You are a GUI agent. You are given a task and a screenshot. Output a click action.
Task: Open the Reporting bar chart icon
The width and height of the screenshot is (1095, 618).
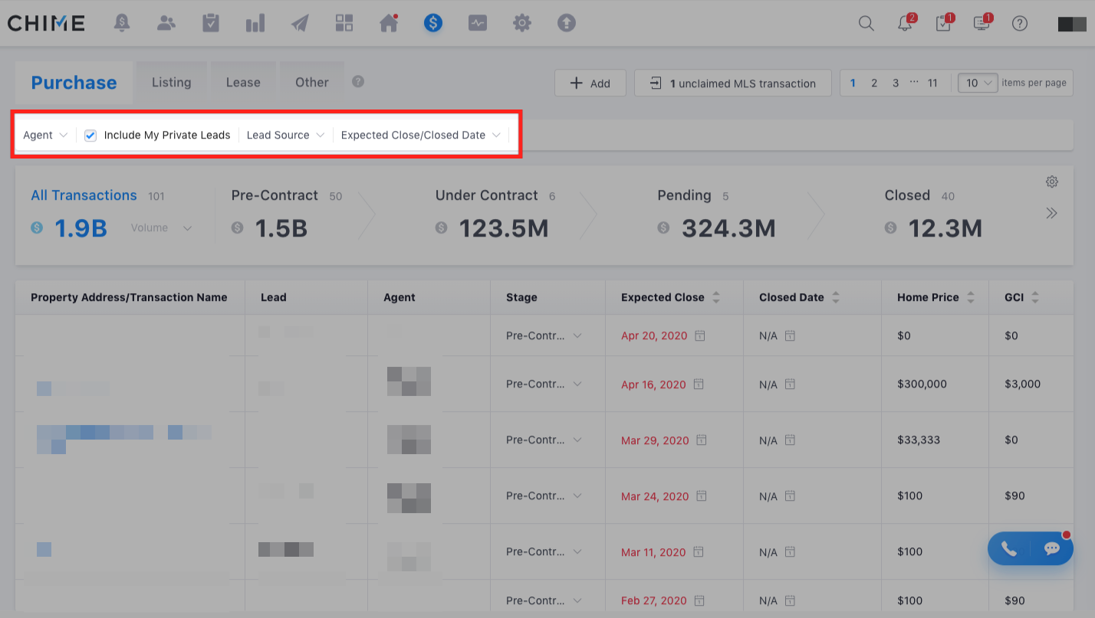pyautogui.click(x=255, y=23)
